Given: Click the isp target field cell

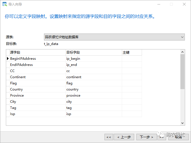Looking at the screenshot, I should [94, 114].
